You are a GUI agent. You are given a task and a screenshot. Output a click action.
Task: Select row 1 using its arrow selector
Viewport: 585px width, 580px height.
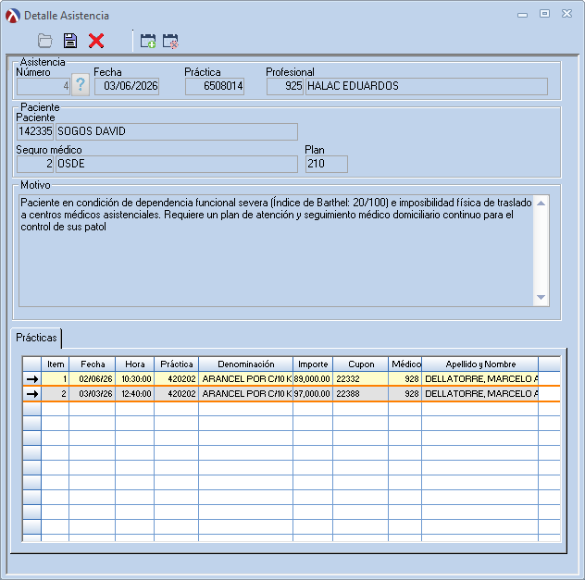(32, 379)
